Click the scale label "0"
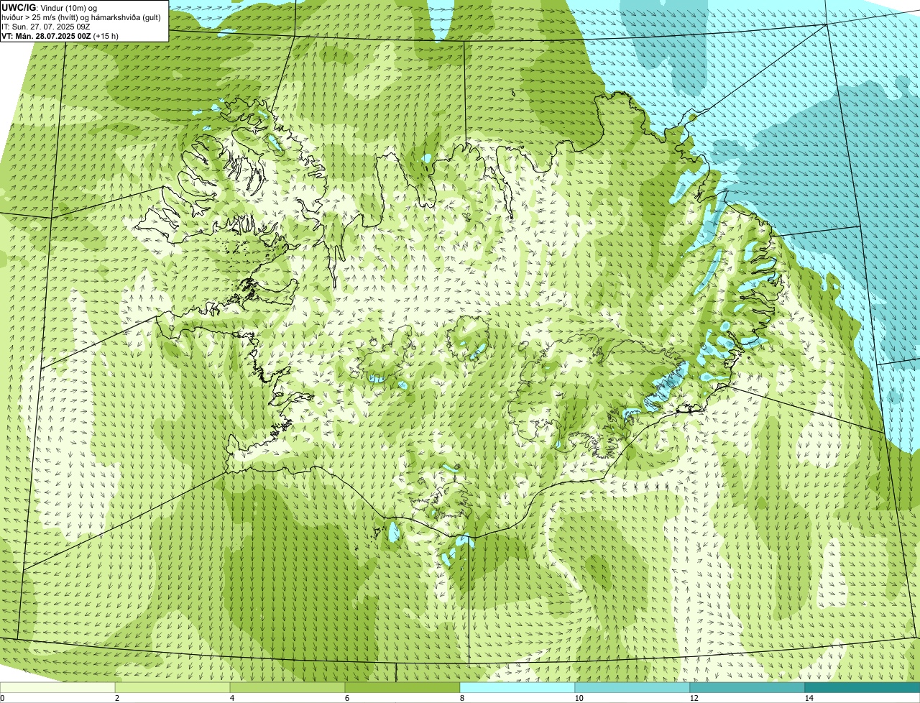Image resolution: width=920 pixels, height=703 pixels. click(x=2, y=698)
